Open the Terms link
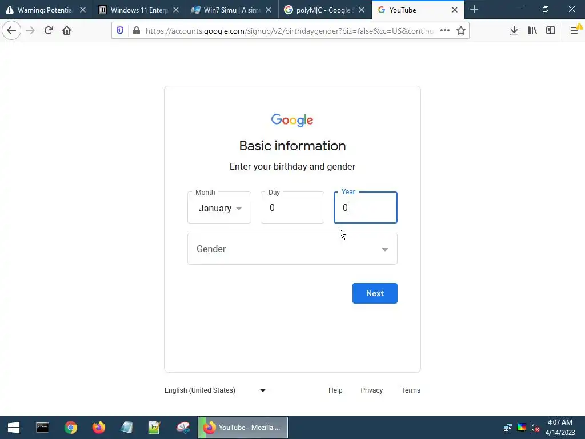The height and width of the screenshot is (439, 585). coord(411,390)
